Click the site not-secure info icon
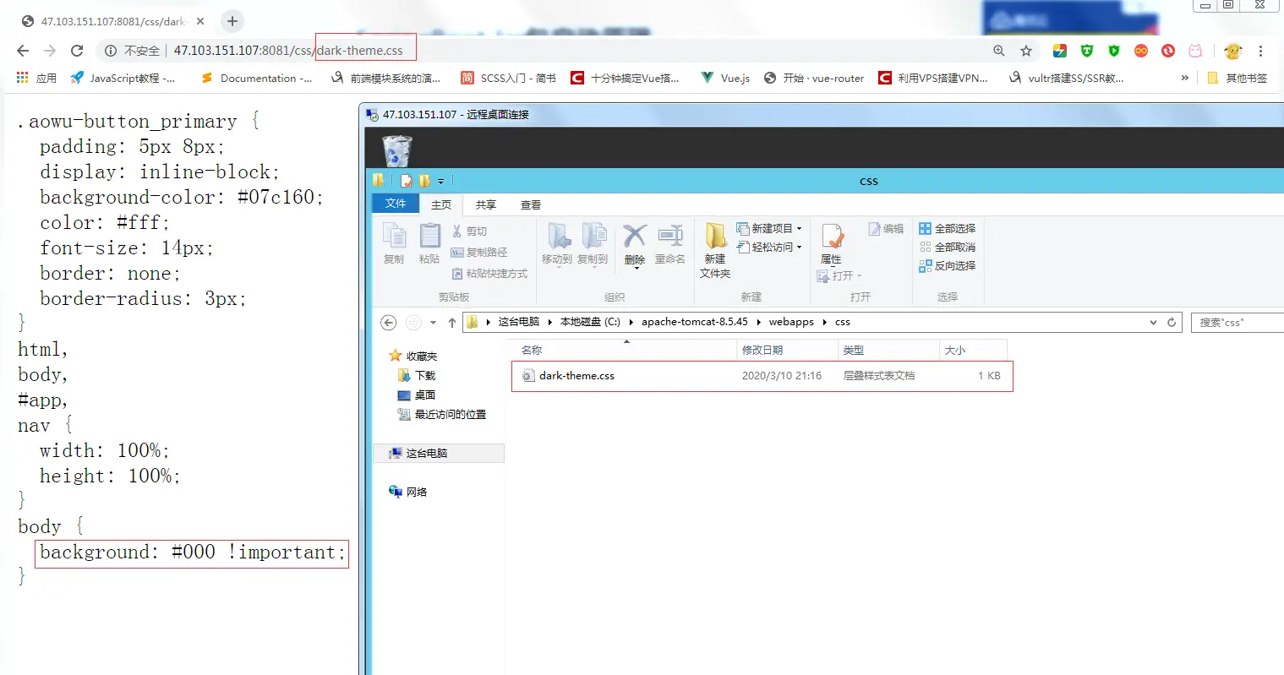The width and height of the screenshot is (1284, 675). [x=110, y=51]
